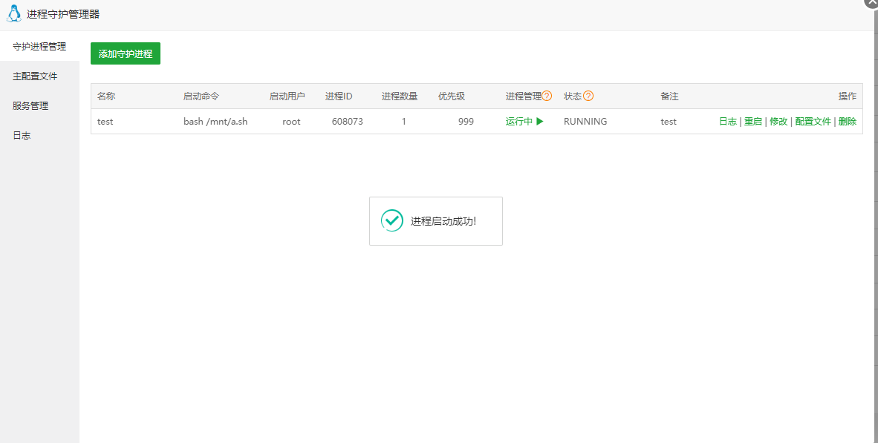The image size is (878, 443).
Task: Click the Linux penguin app logo
Action: point(13,13)
